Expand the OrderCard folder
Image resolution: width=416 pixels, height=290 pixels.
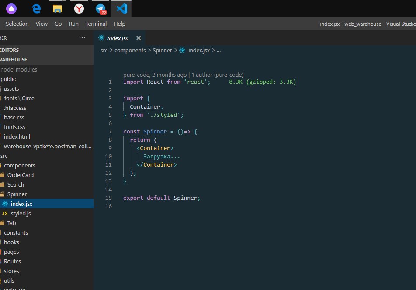tap(20, 175)
